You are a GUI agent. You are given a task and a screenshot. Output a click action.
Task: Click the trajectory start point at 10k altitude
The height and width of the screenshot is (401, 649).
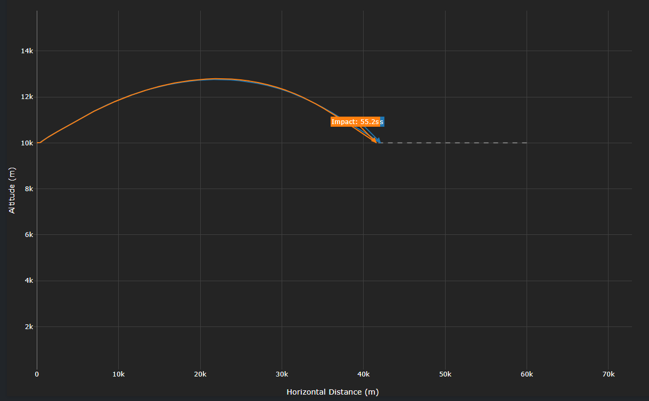point(38,143)
